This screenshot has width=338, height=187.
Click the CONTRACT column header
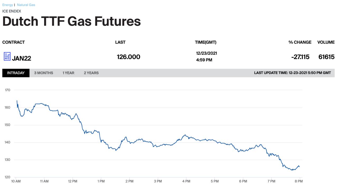13,42
